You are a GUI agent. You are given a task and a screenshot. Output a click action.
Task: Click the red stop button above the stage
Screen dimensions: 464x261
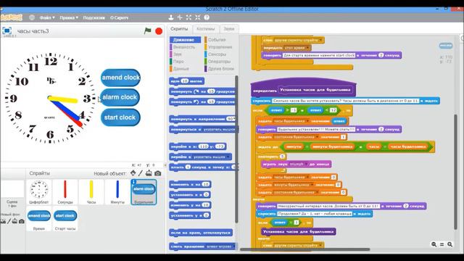tap(159, 31)
